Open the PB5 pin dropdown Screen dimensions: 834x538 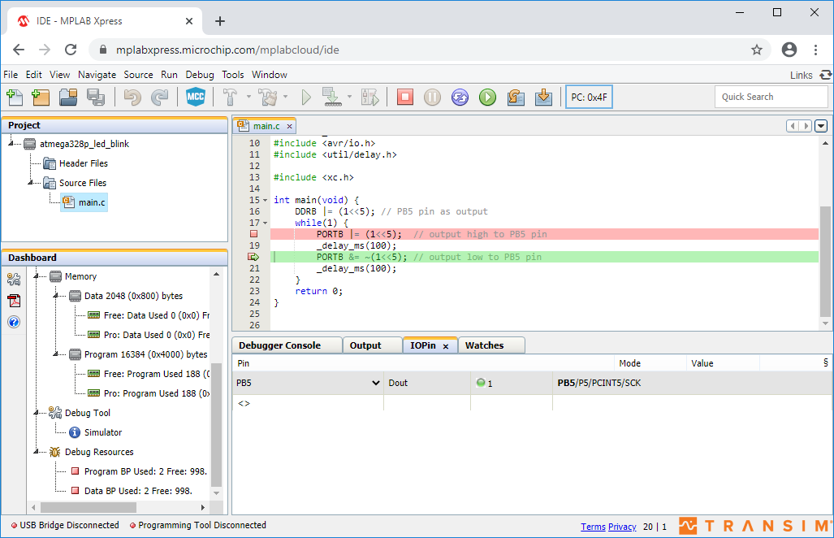pos(376,383)
